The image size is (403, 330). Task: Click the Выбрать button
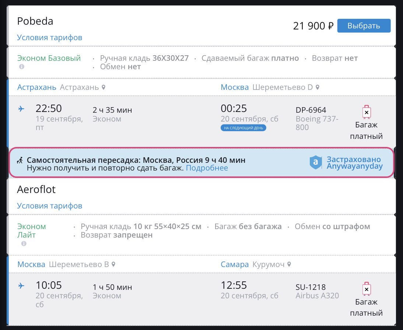coord(364,26)
